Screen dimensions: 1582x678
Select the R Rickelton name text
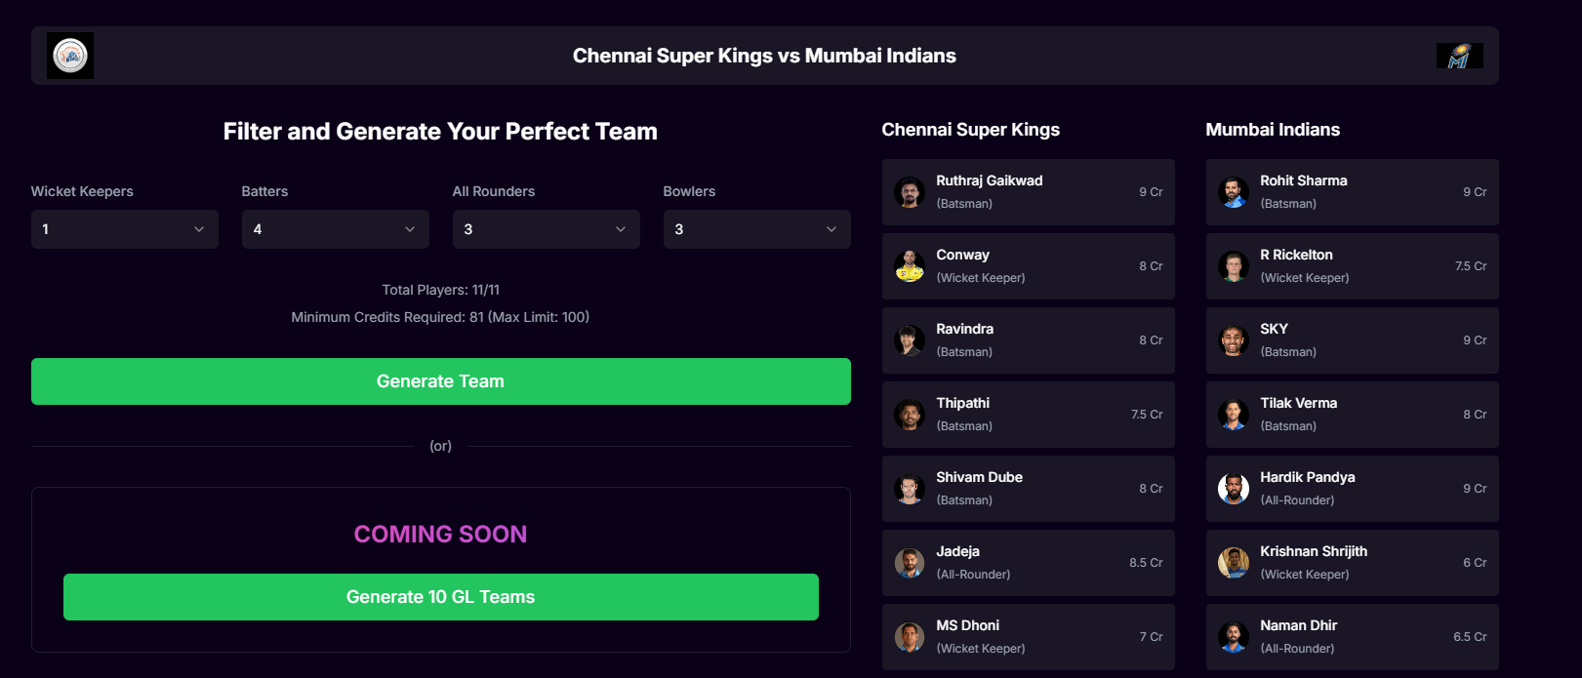(1297, 255)
